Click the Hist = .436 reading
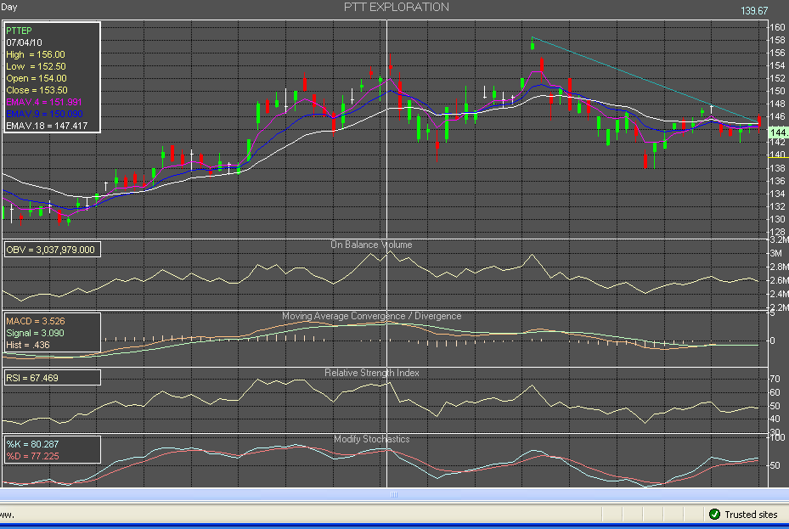789x529 pixels. click(28, 345)
